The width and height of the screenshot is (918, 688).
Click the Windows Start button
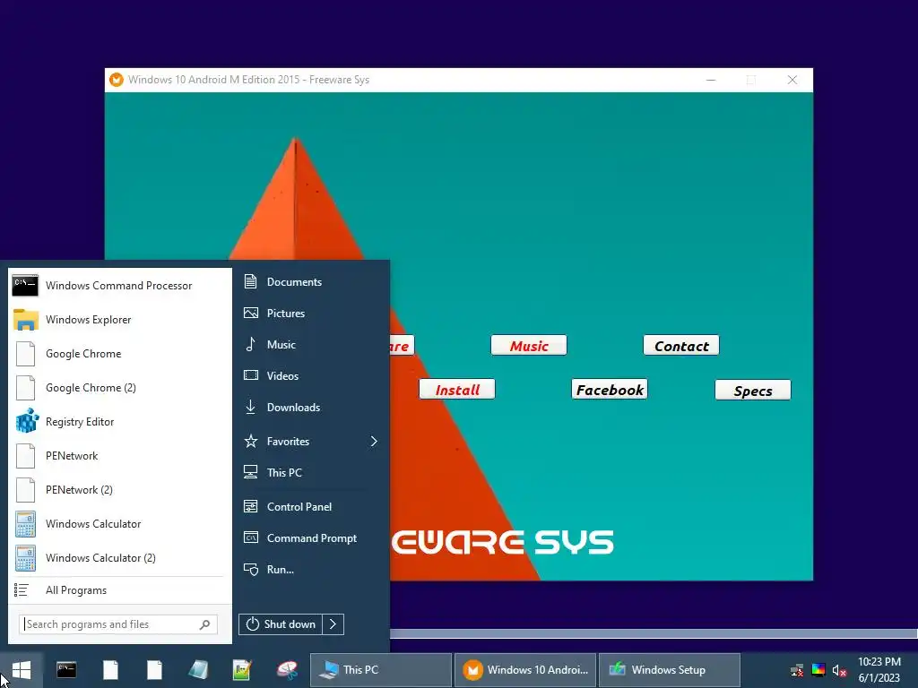pos(22,670)
